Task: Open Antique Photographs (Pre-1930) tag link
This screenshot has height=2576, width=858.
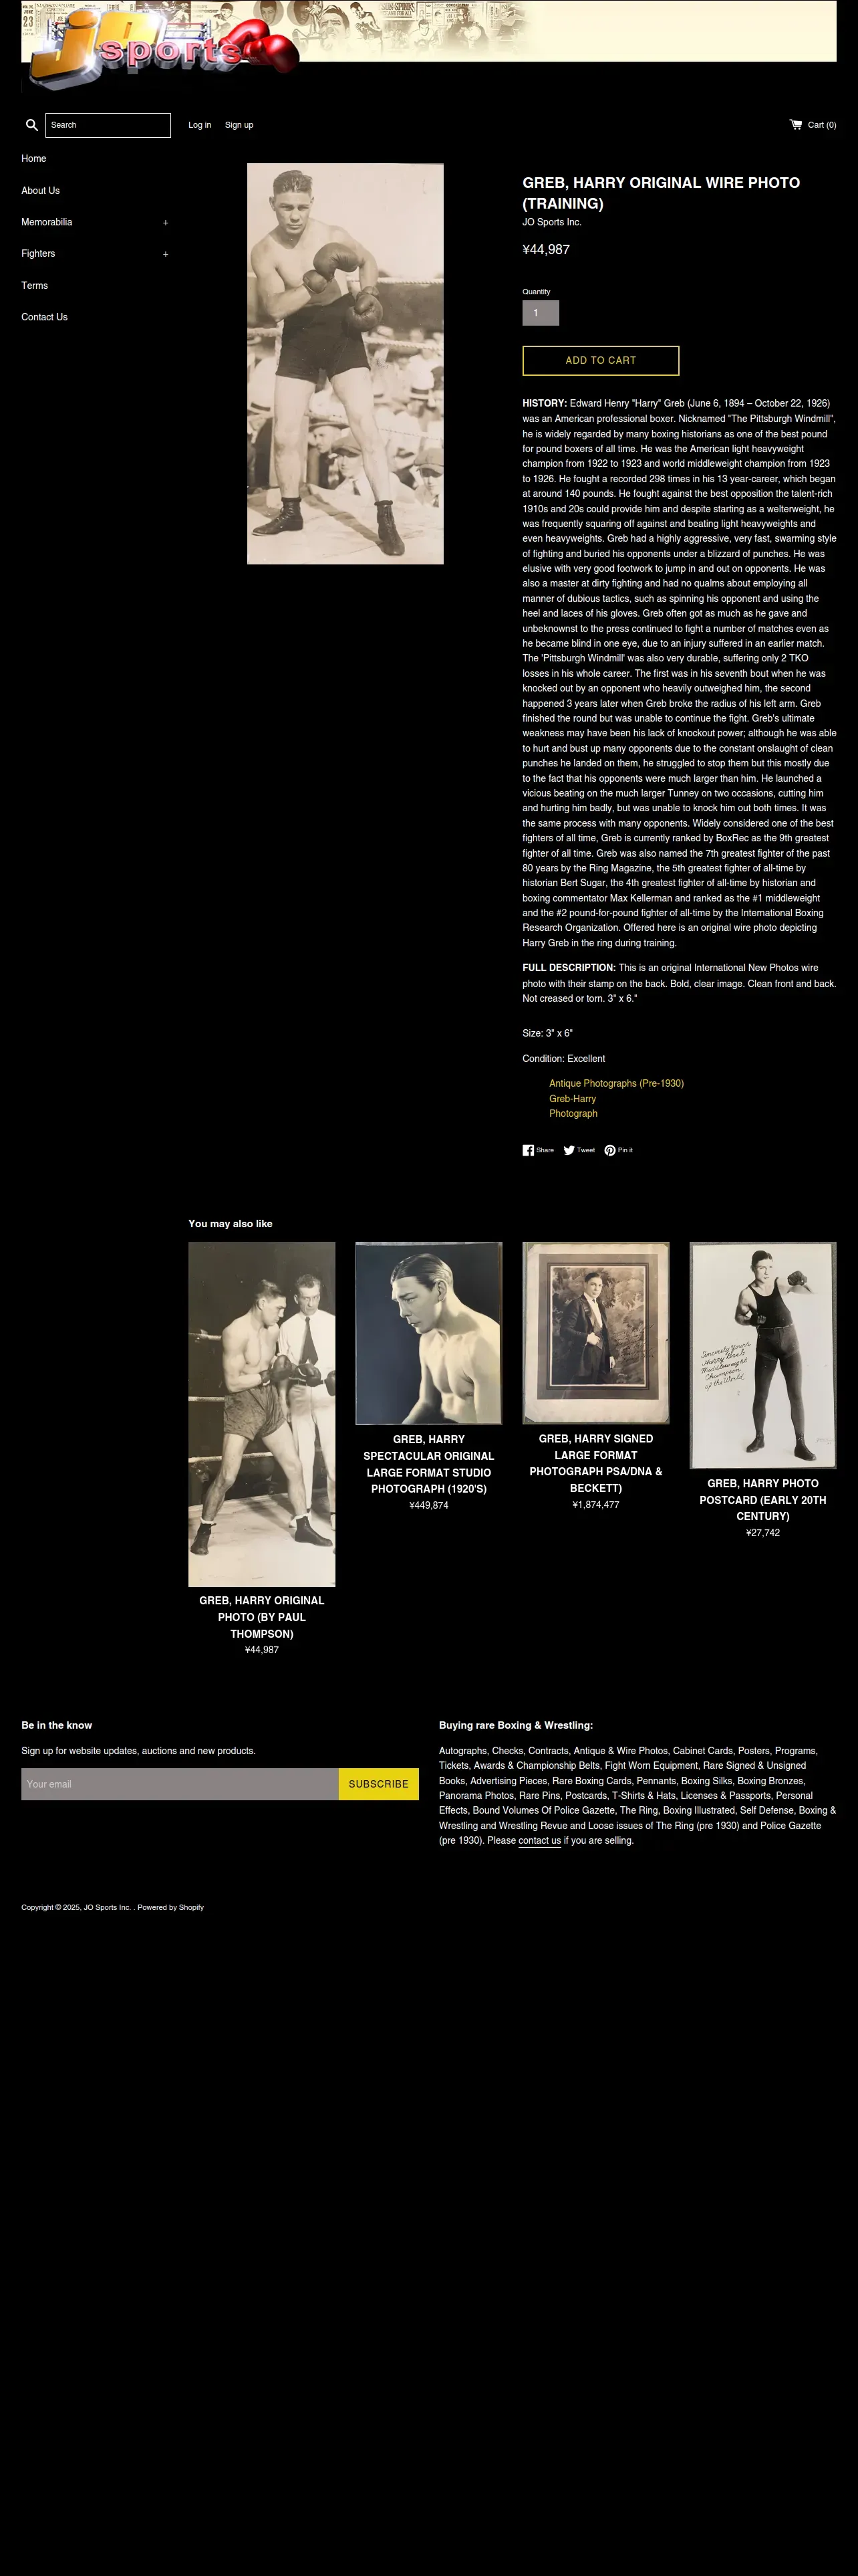Action: click(x=616, y=1083)
